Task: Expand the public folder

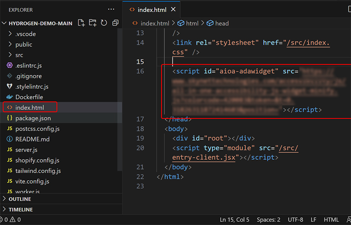Action: click(x=24, y=44)
